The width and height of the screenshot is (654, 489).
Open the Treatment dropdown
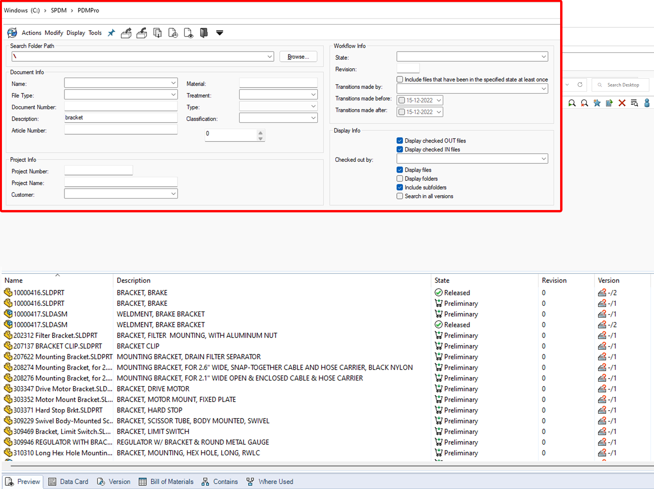pyautogui.click(x=313, y=95)
